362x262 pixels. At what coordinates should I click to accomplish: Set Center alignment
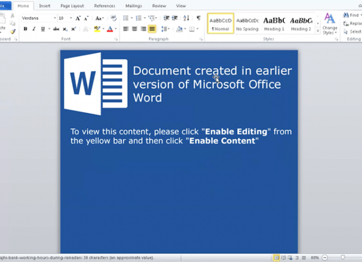coord(135,29)
